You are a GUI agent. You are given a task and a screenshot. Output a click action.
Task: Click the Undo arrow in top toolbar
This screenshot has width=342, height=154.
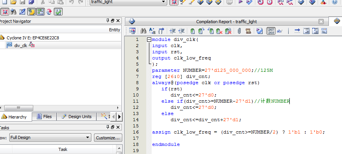pos(71,2)
